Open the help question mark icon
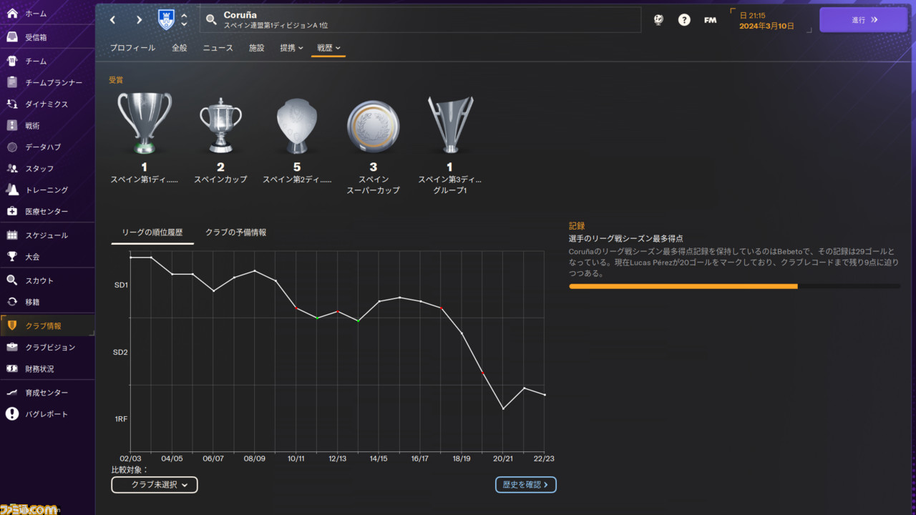The width and height of the screenshot is (916, 515). point(684,20)
